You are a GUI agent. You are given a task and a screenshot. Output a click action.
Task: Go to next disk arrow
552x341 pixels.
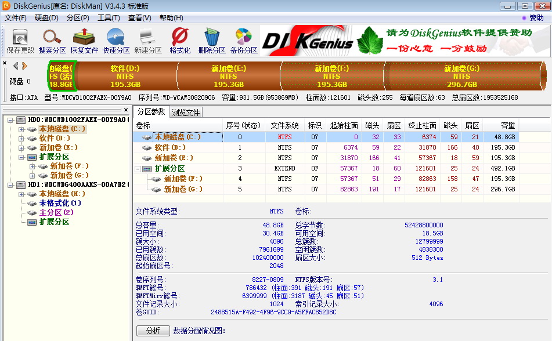(x=24, y=66)
